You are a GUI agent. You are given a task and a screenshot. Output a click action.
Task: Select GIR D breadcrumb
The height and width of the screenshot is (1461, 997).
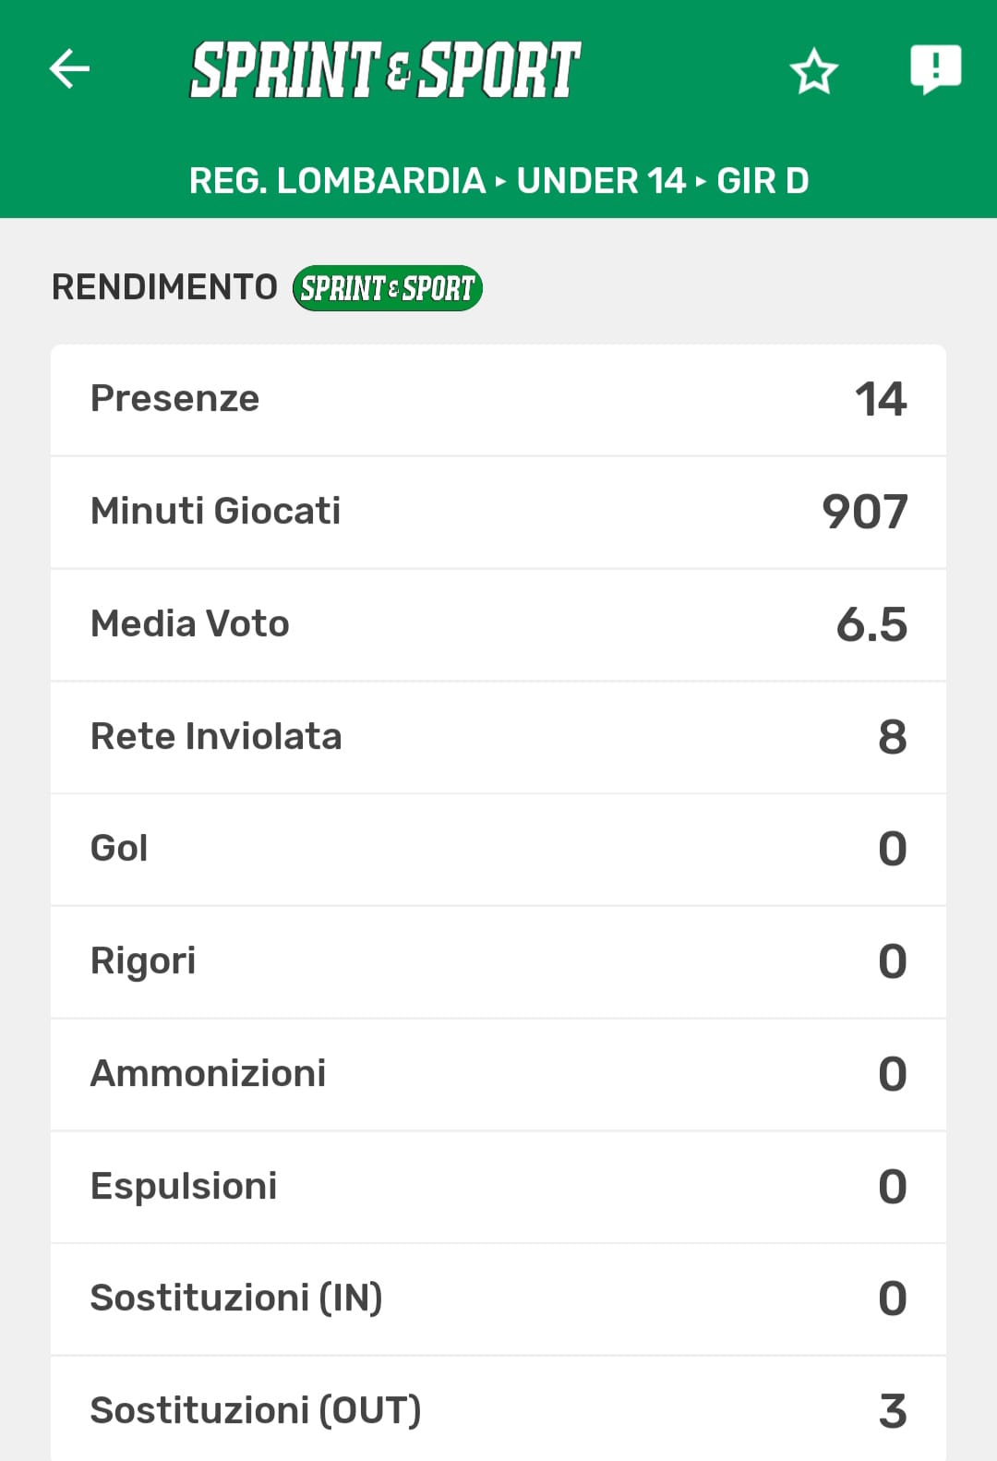(x=763, y=181)
